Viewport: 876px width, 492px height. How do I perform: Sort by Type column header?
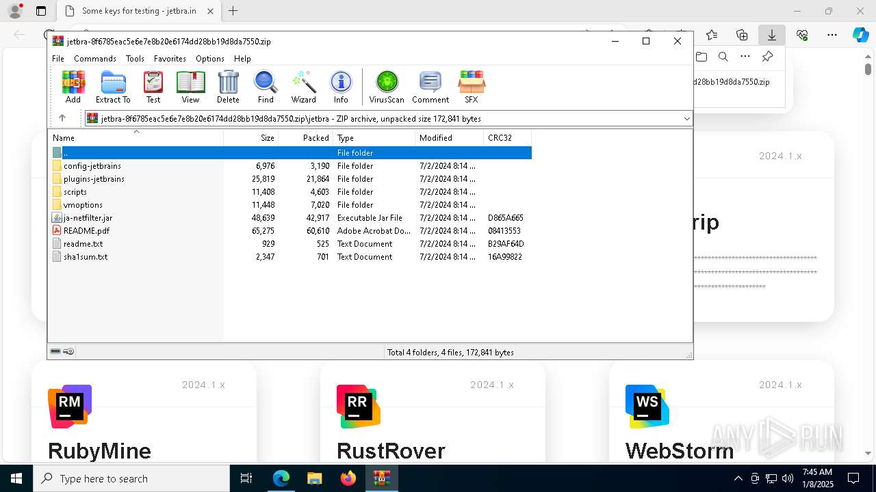pos(374,138)
